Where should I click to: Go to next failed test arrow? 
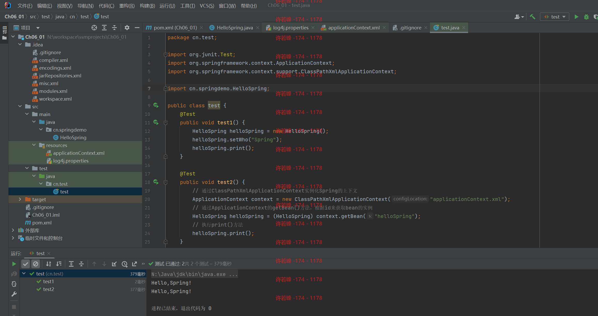[104, 264]
